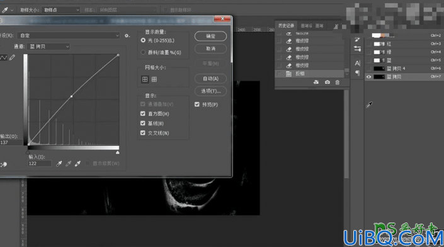
Task: Open the Character panel 'A|' icon
Action: (x=357, y=63)
